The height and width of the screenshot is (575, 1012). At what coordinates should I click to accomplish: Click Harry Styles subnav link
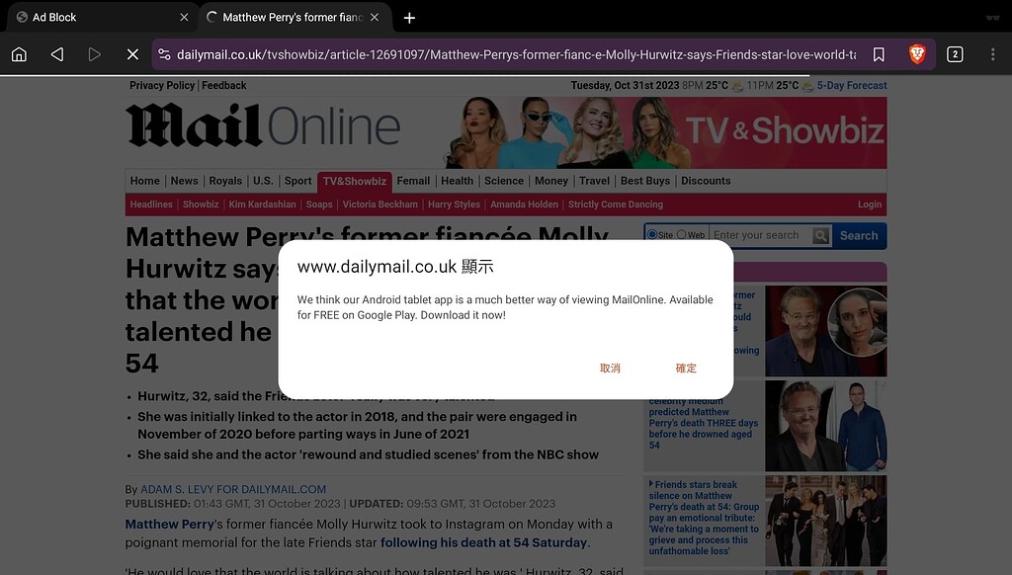click(x=454, y=204)
